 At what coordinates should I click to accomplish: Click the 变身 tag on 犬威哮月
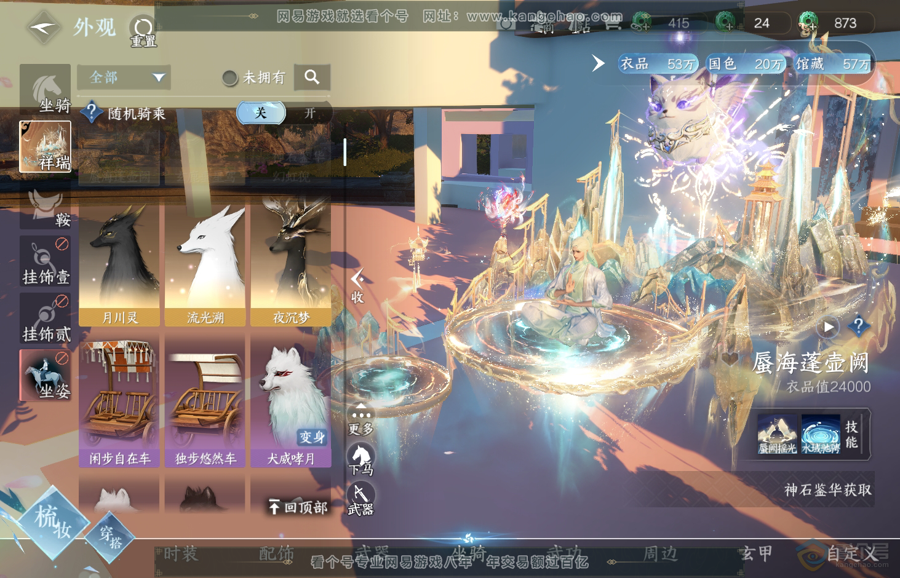click(x=312, y=437)
